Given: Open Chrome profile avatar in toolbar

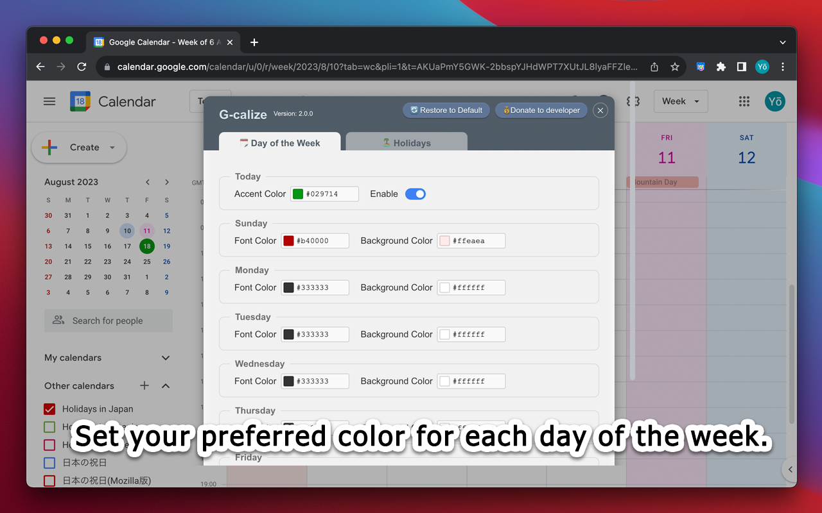Looking at the screenshot, I should 762,67.
